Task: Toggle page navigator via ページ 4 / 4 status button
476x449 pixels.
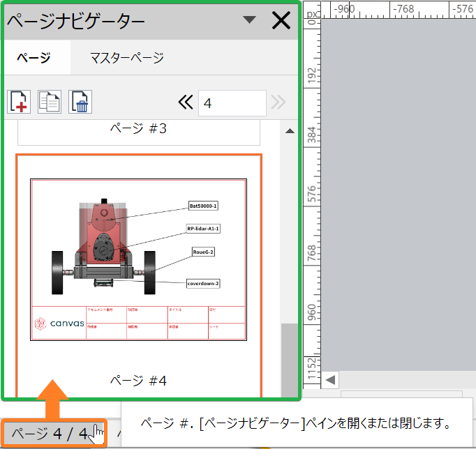Action: 54,434
